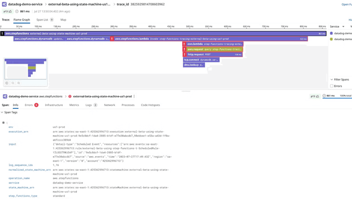This screenshot has height=199, width=352.
Task: Click the clock icon beside the 861 ms duration in the header
Action: coord(17,11)
